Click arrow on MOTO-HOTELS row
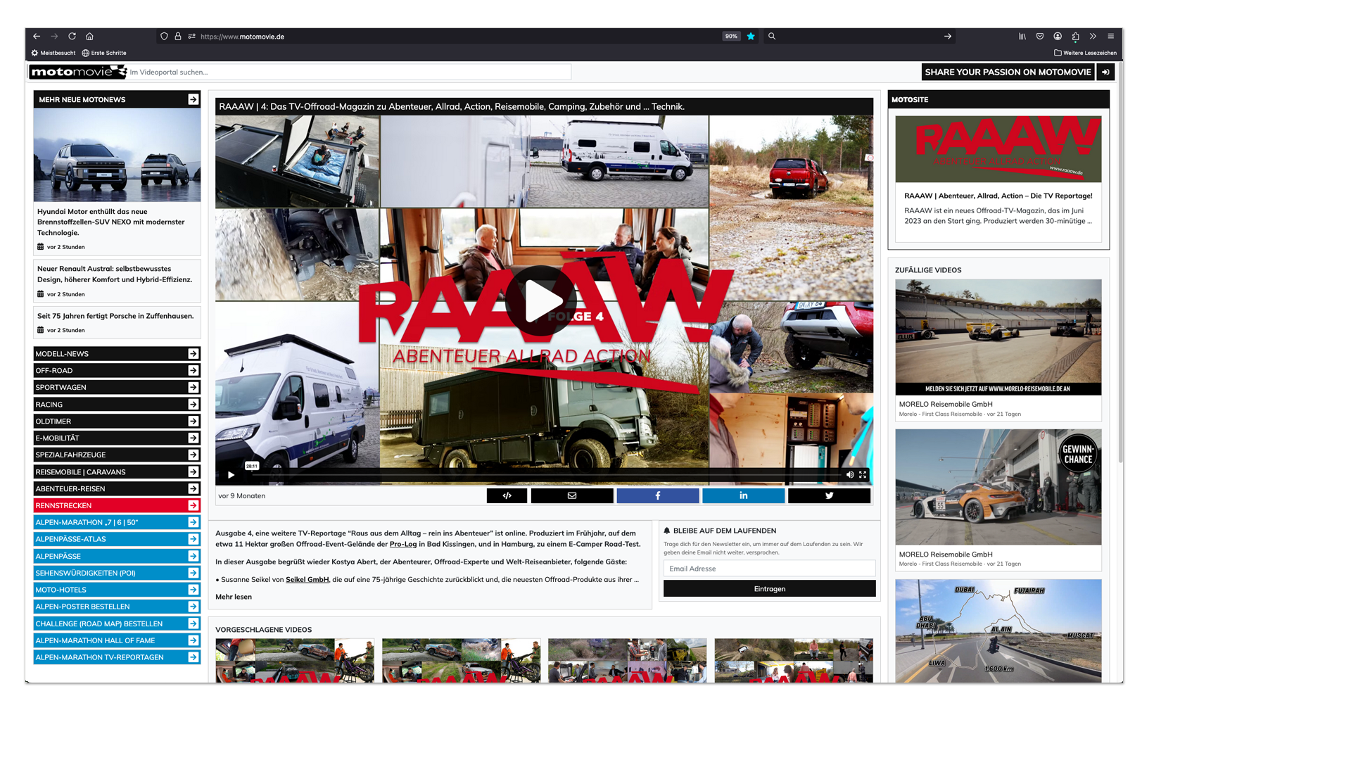This screenshot has width=1351, height=760. [194, 590]
